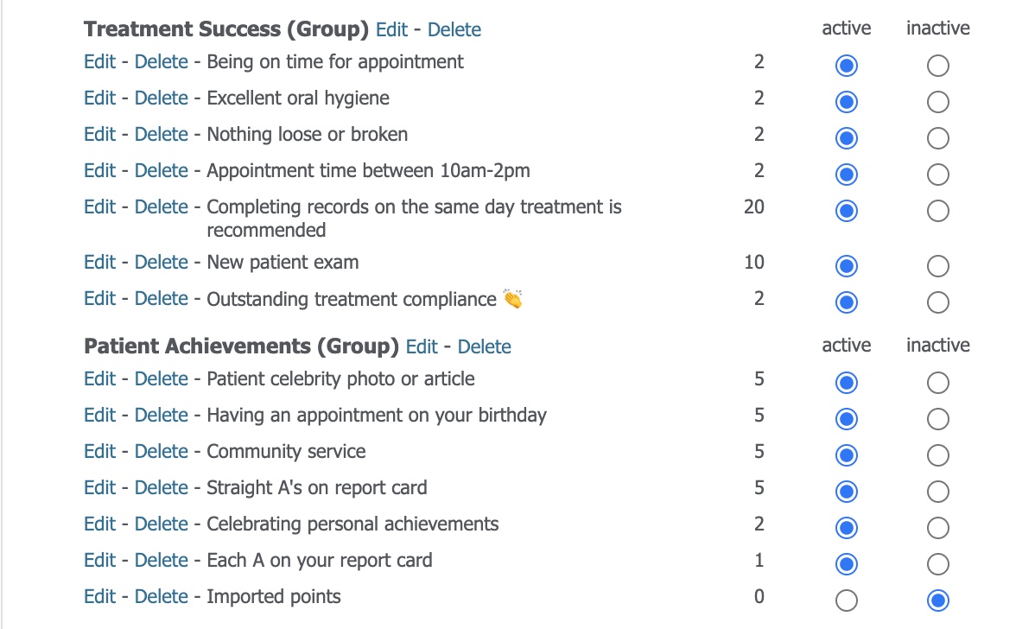Edit Completing records on the same day item
Screen dimensions: 1035x629
(x=99, y=206)
